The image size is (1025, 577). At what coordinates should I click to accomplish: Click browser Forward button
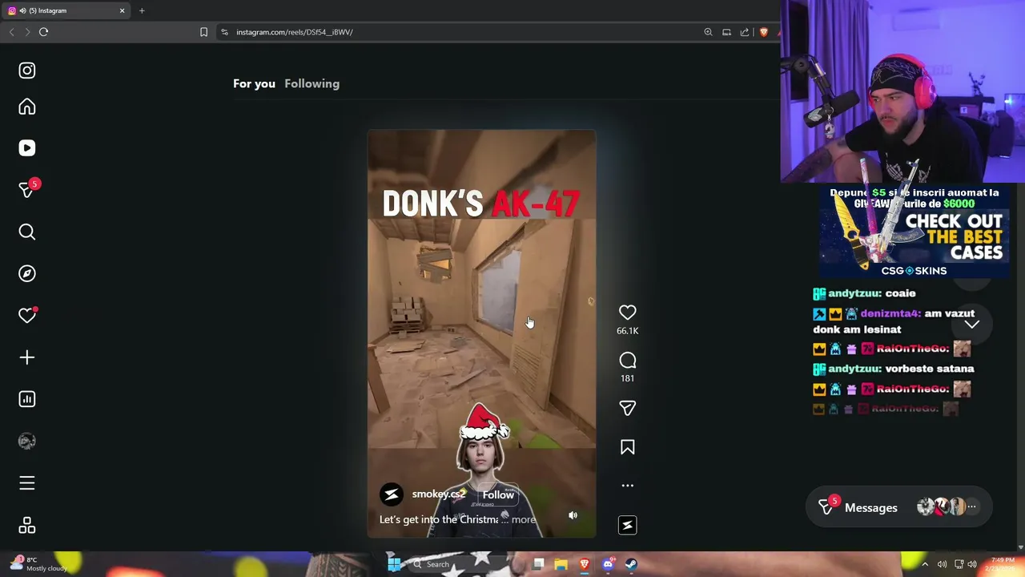click(27, 32)
